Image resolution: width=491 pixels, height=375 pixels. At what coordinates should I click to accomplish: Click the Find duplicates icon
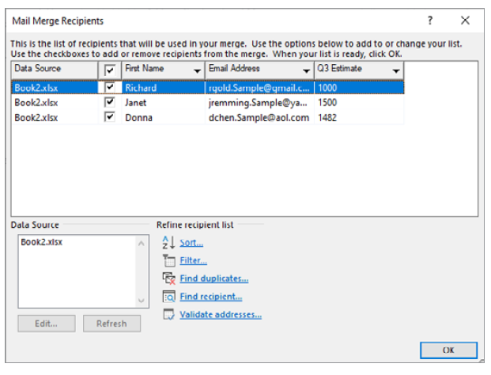coord(167,278)
